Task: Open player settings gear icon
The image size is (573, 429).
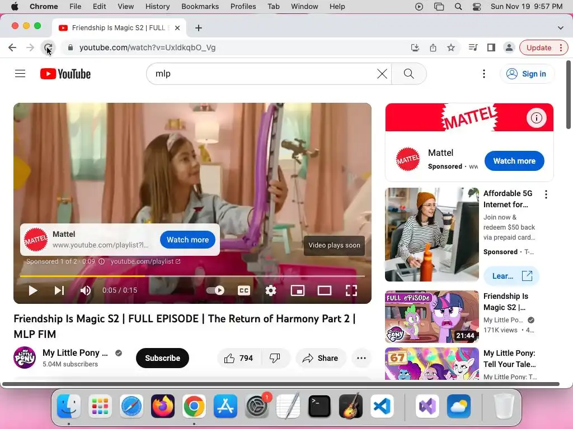Action: click(x=270, y=290)
